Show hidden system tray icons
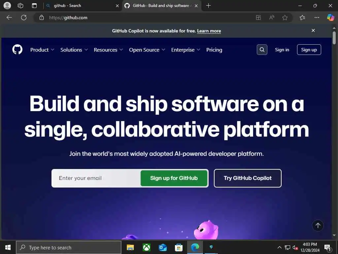The height and width of the screenshot is (254, 338). 279,247
